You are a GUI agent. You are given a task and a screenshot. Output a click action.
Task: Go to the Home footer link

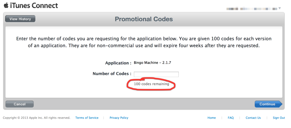[x=211, y=118]
